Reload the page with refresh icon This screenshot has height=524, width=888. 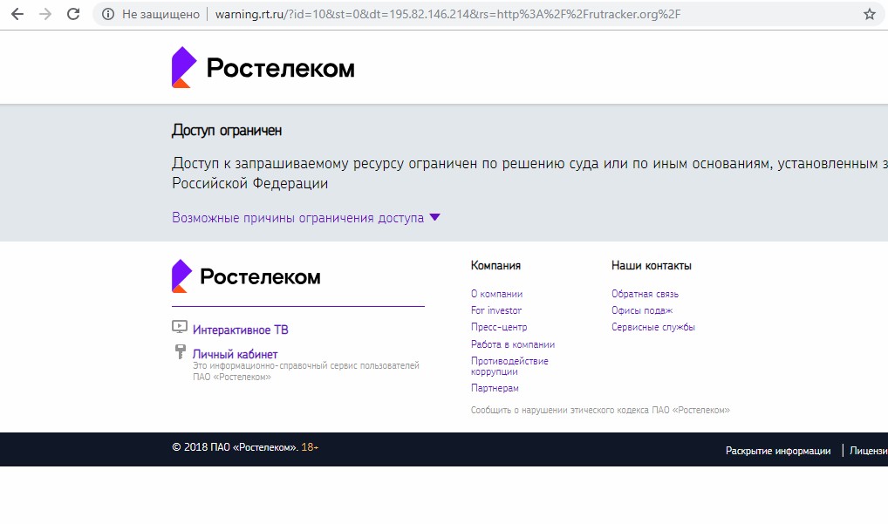click(73, 14)
